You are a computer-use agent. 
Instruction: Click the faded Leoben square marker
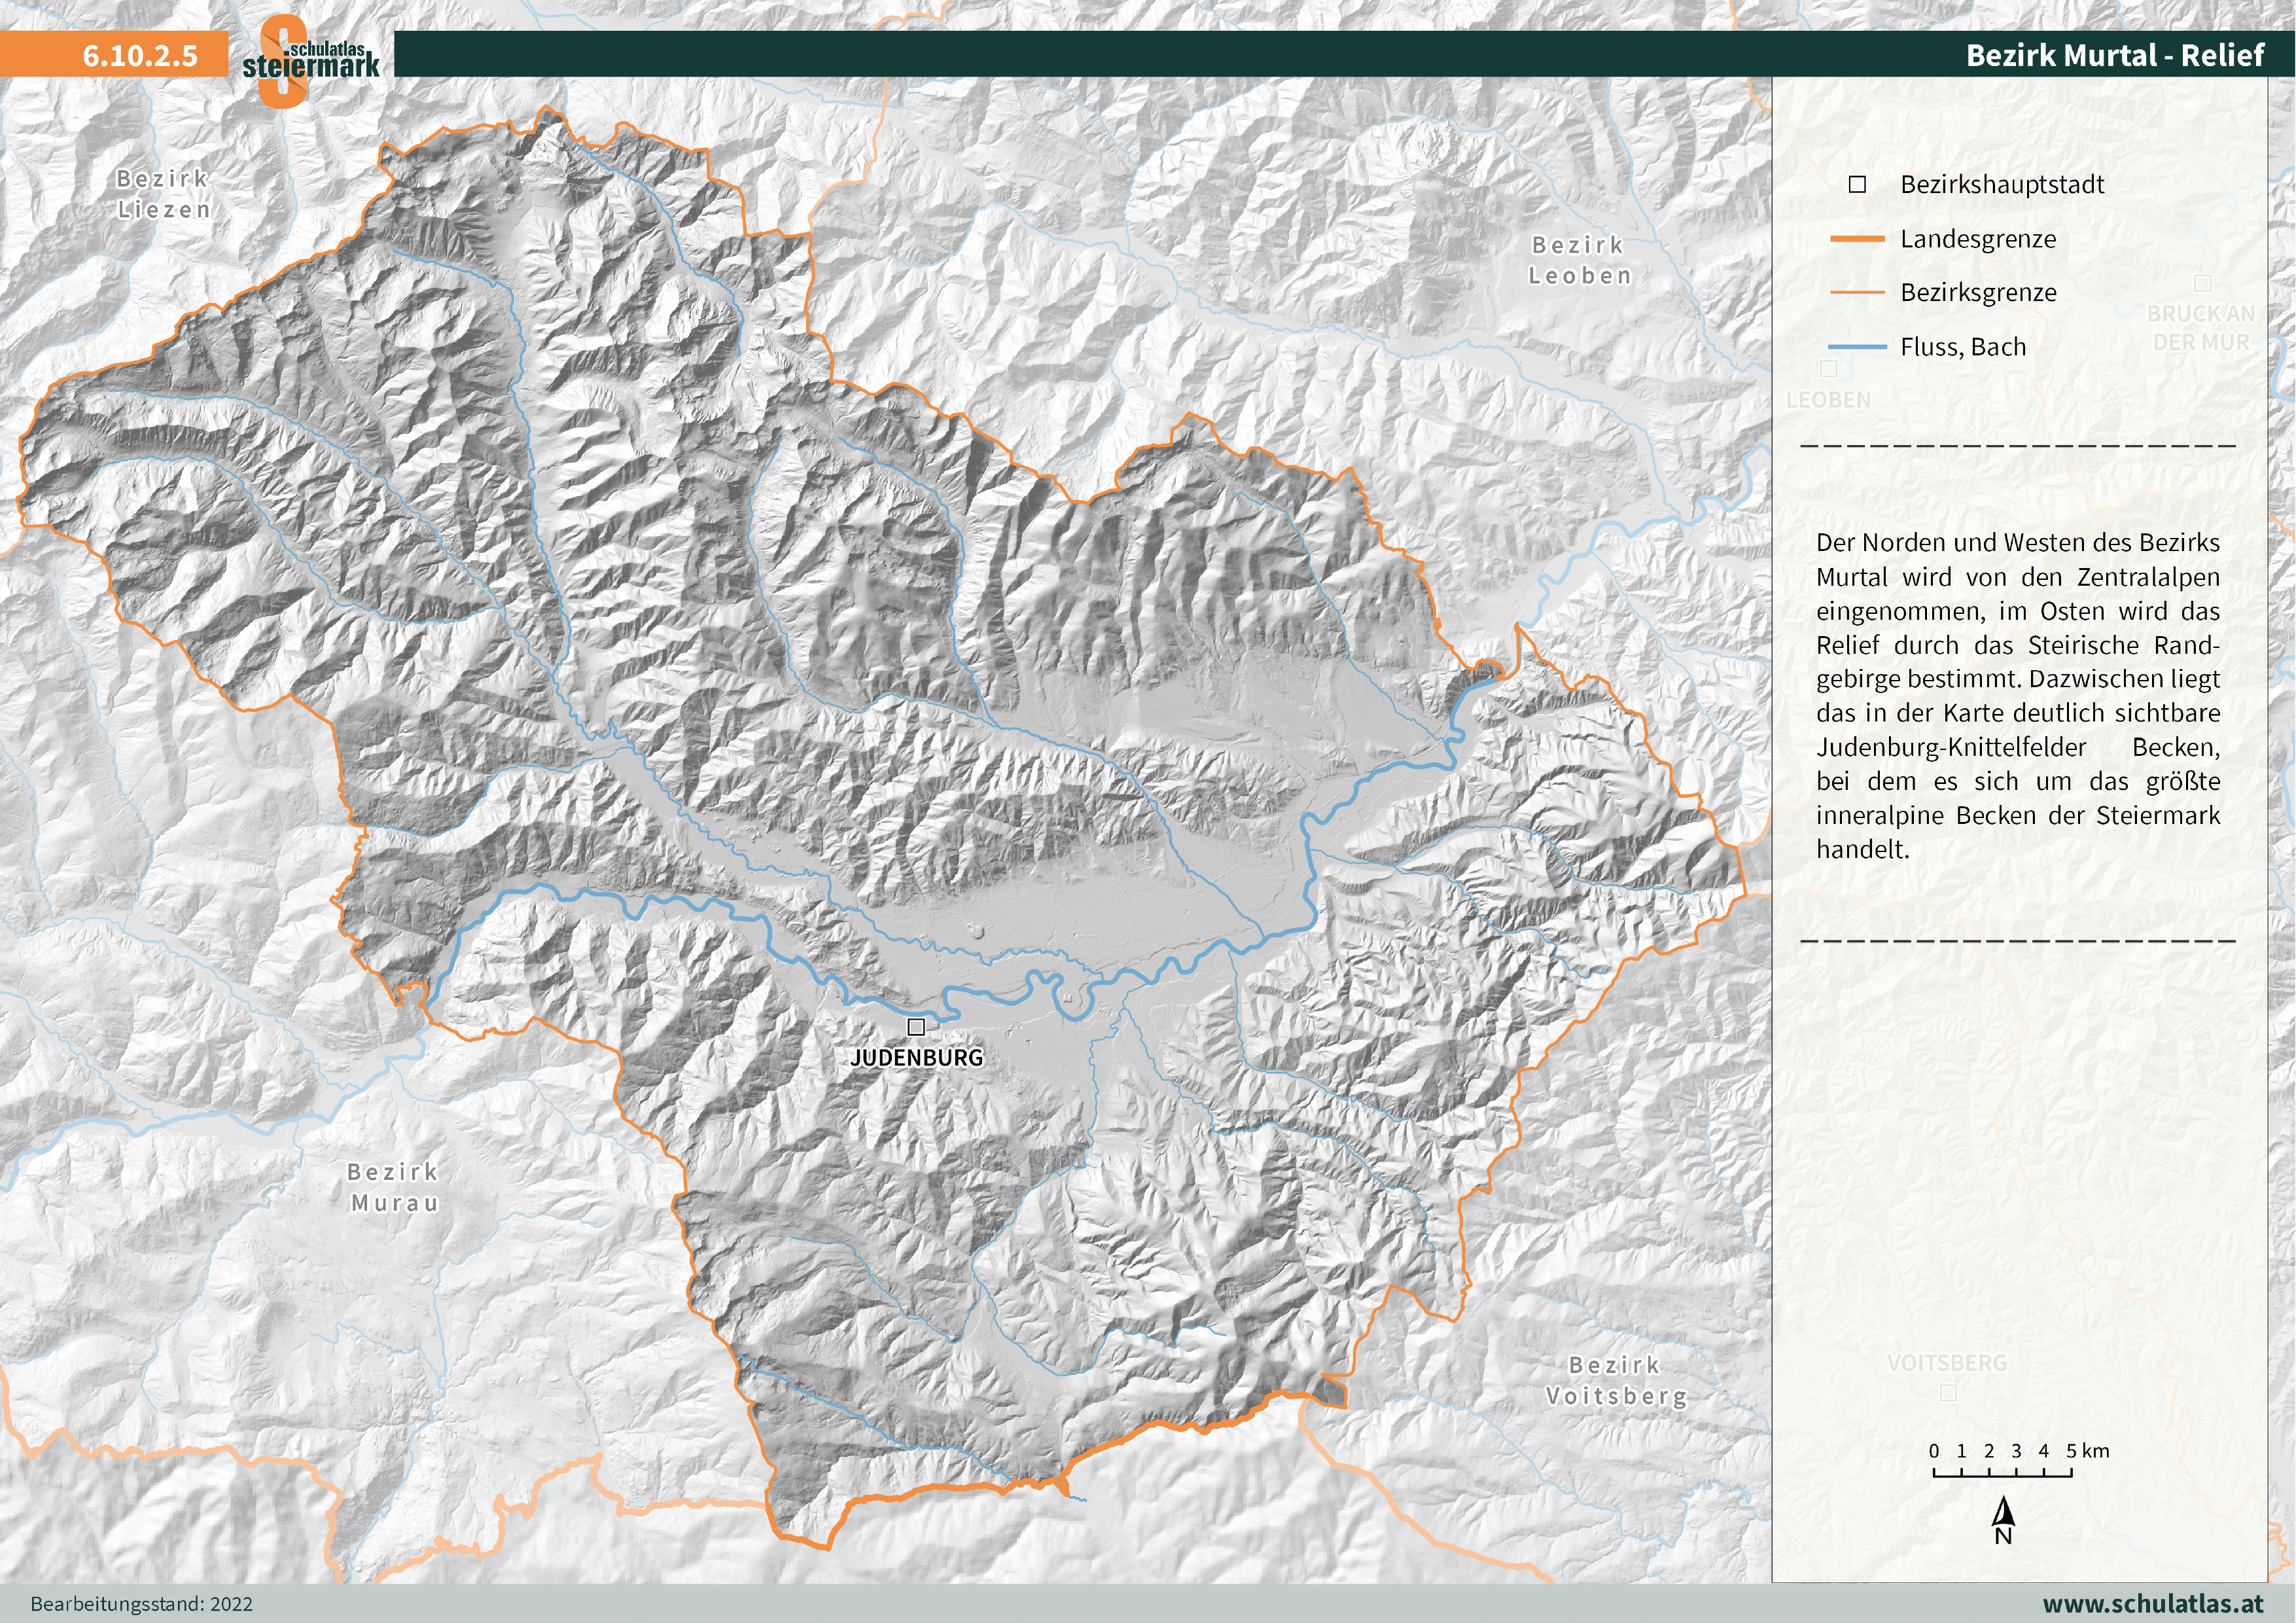coord(1829,369)
